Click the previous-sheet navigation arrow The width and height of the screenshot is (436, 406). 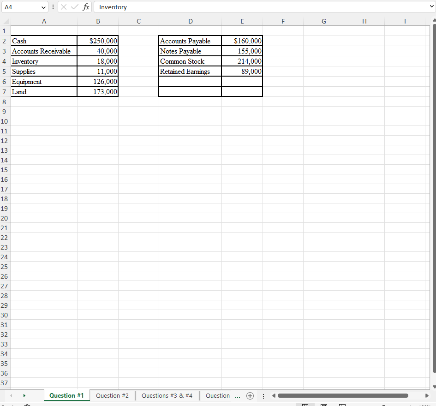pyautogui.click(x=11, y=395)
